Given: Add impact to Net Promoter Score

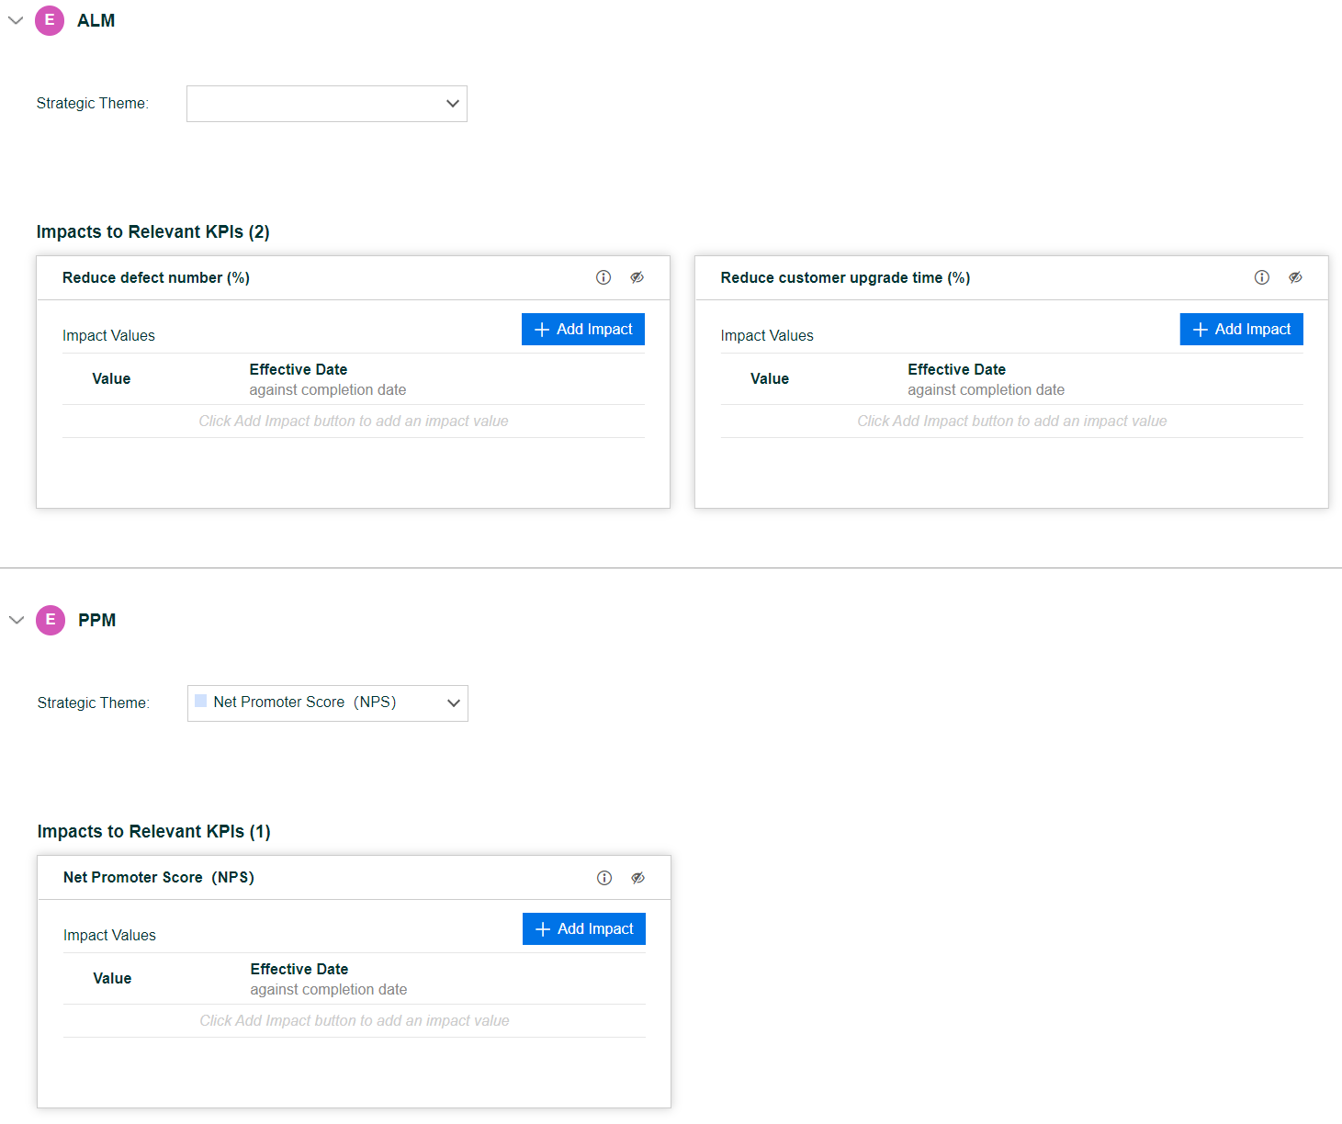Looking at the screenshot, I should [584, 929].
